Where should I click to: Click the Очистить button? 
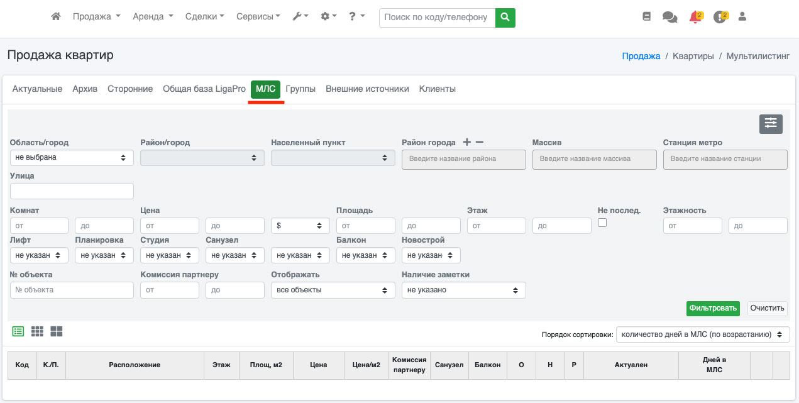click(x=767, y=308)
